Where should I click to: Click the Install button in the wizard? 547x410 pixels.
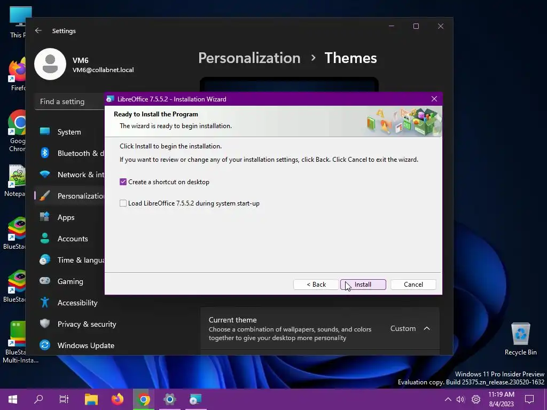tap(363, 285)
